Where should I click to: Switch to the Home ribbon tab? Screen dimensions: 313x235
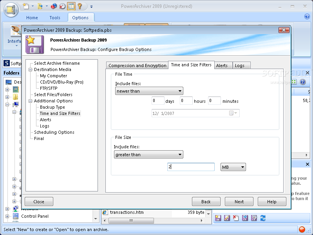32,18
